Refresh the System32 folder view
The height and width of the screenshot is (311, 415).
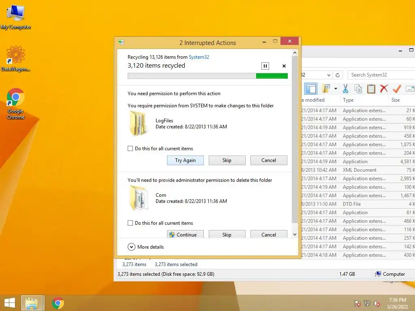338,75
